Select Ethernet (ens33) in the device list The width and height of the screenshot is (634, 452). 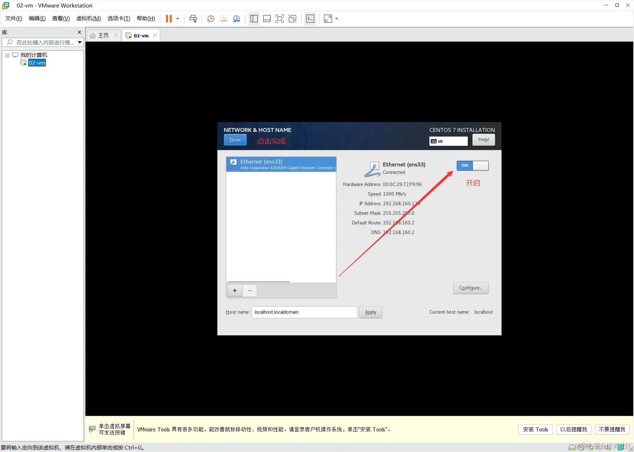coord(281,164)
